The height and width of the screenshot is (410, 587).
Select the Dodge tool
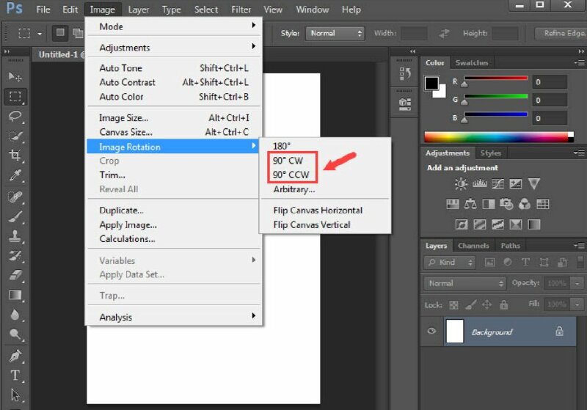coord(15,334)
